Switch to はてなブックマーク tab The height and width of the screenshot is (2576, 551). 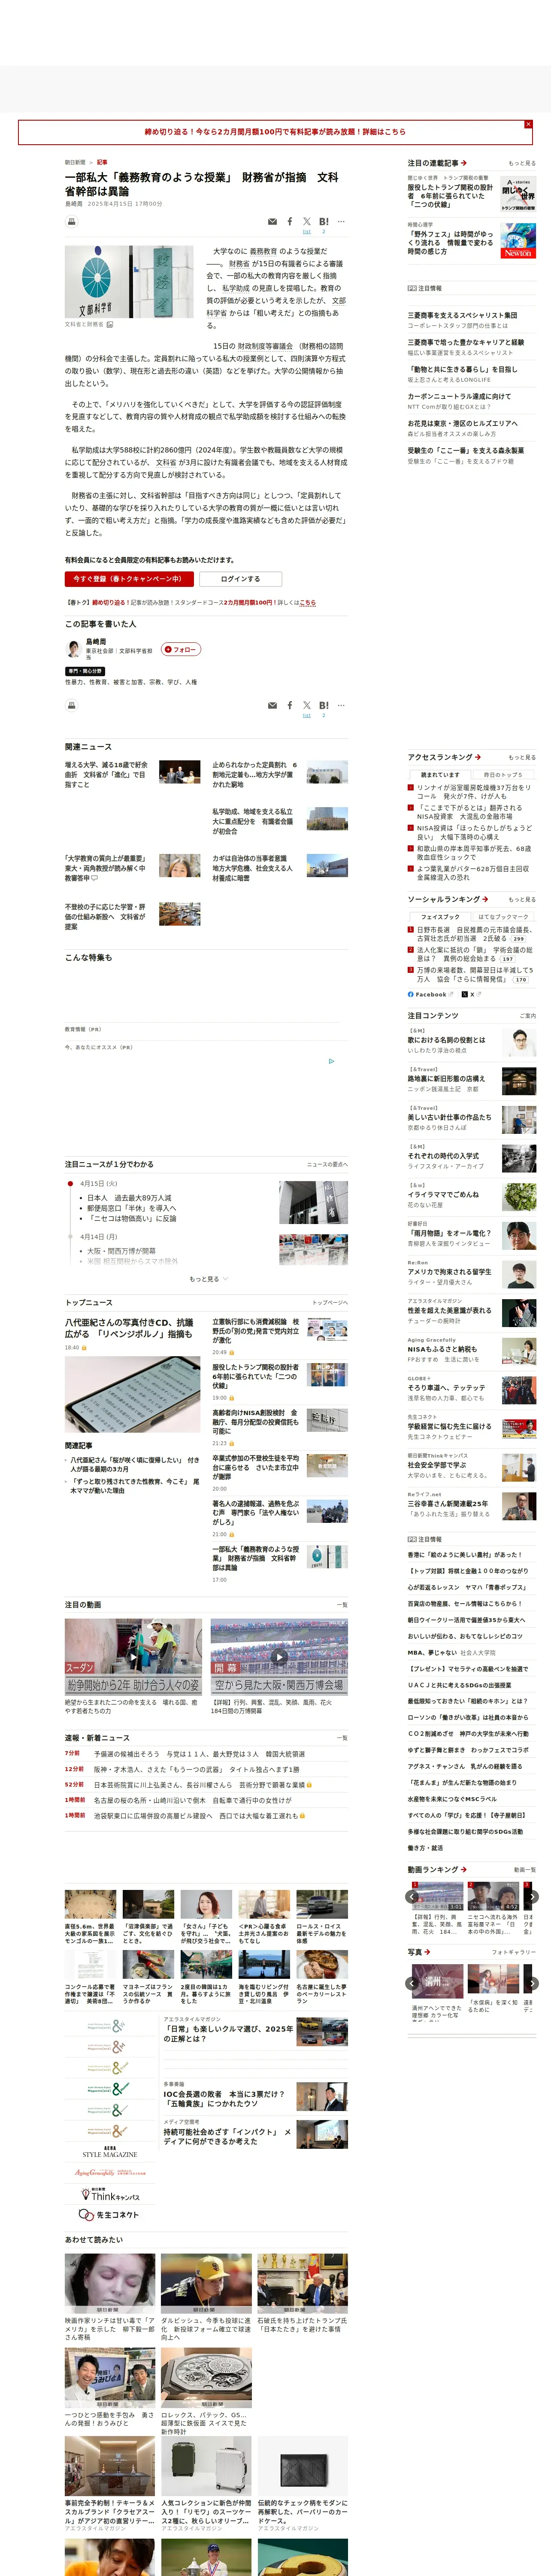coord(503,917)
